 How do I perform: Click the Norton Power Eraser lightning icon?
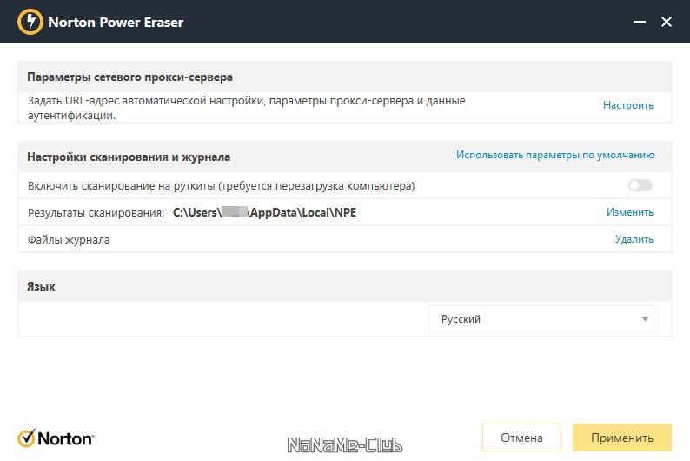pyautogui.click(x=30, y=22)
